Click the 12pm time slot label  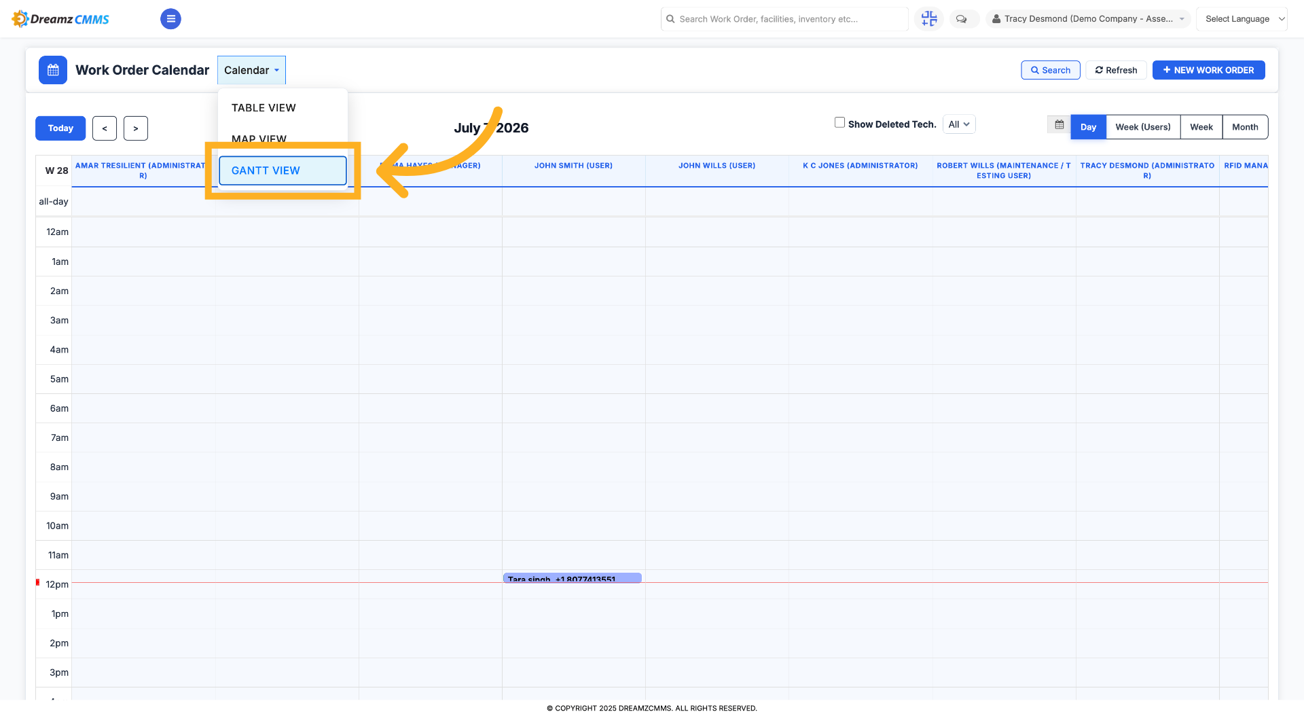[x=57, y=584]
